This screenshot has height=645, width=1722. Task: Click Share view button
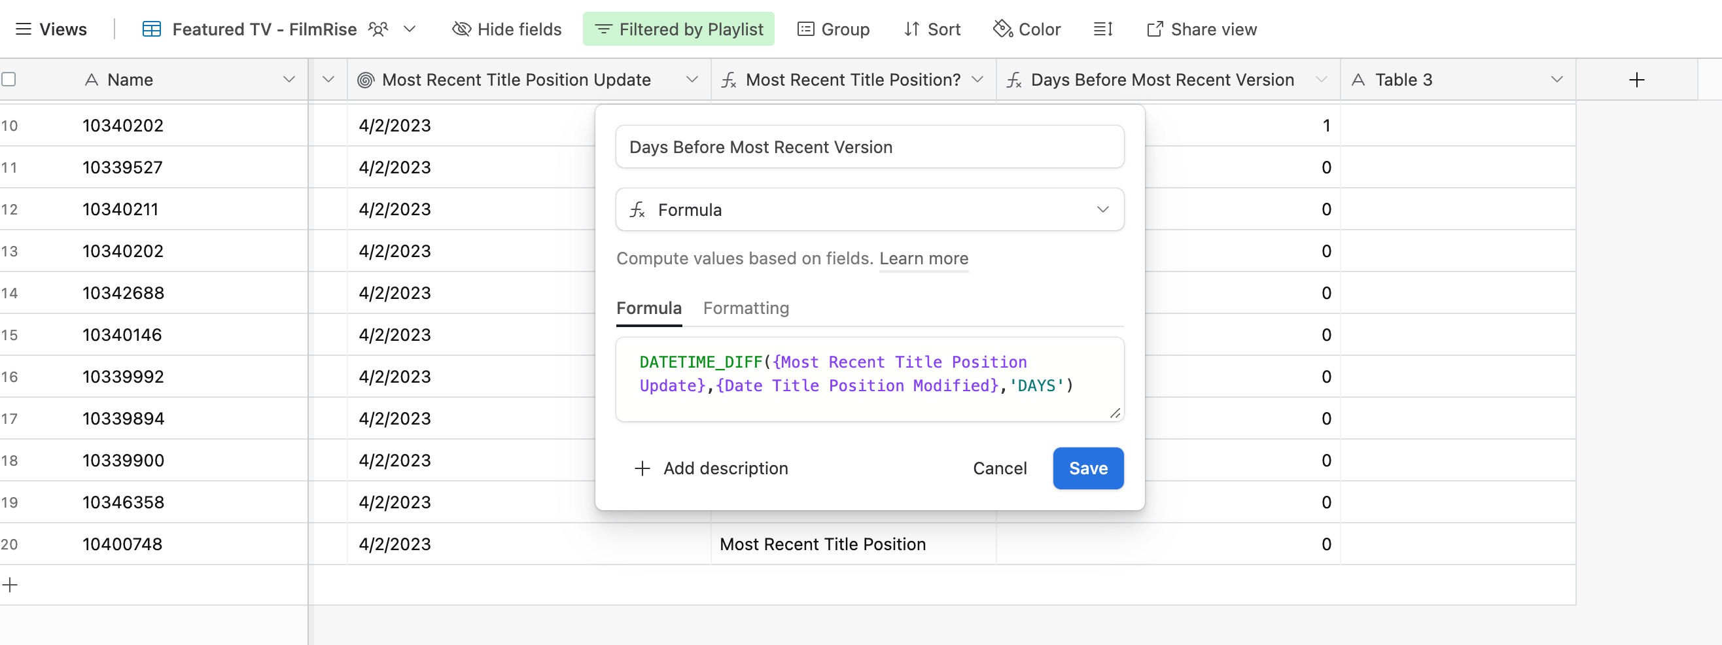coord(1201,29)
